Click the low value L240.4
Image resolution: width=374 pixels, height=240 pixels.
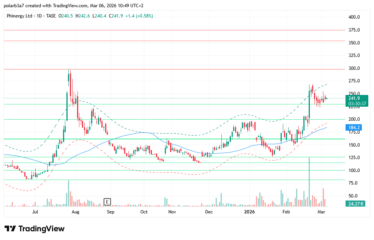[99, 16]
